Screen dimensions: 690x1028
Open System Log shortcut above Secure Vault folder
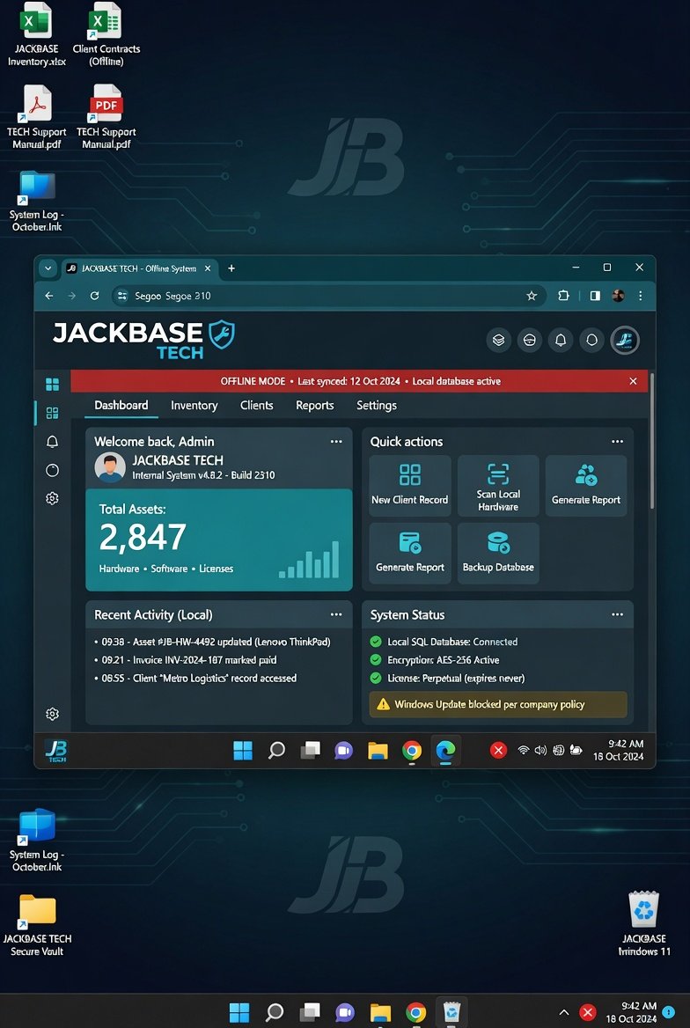[x=37, y=841]
